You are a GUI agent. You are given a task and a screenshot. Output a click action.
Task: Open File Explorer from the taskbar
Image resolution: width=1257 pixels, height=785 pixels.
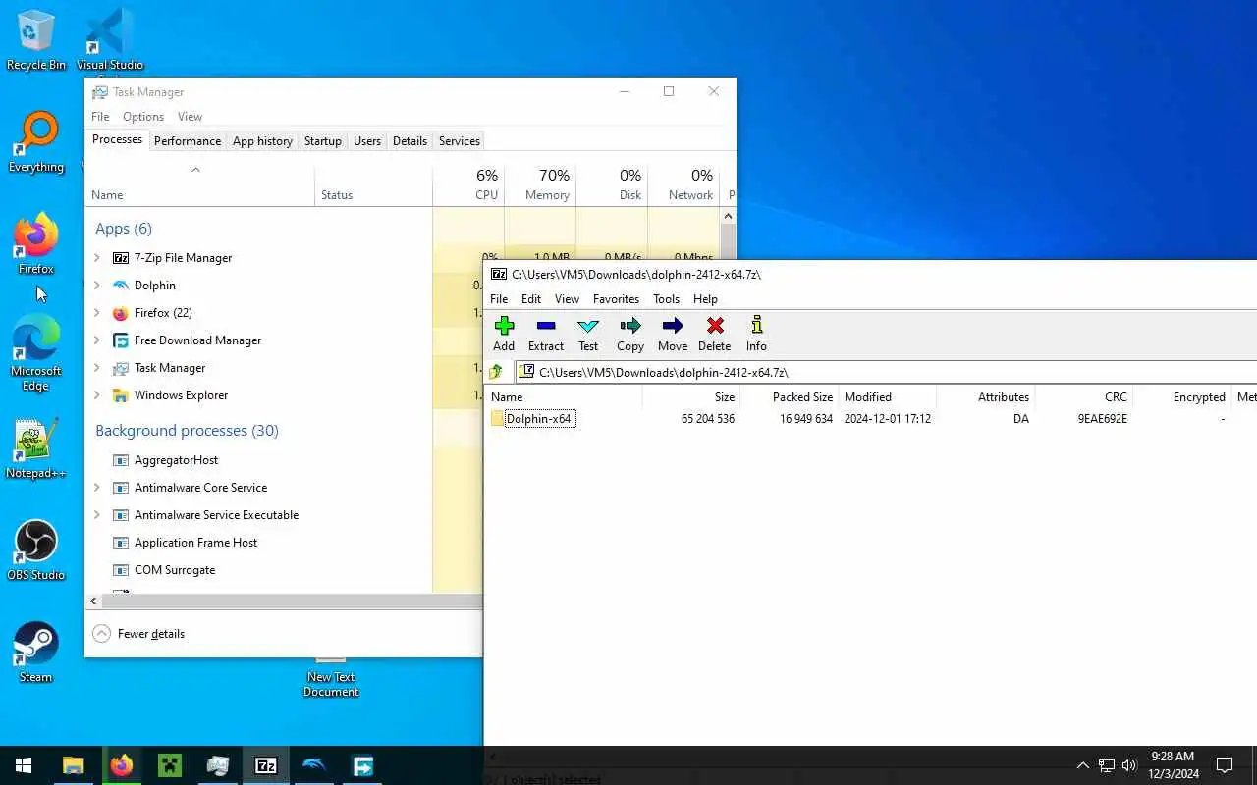coord(74,765)
